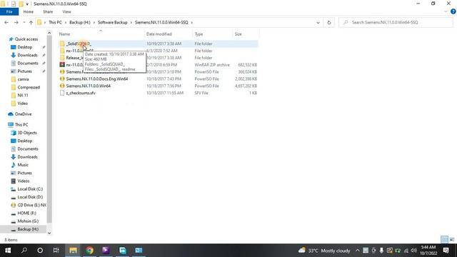Screen dimensions: 457x257
Task: Open Music in navigation pane
Action: [x=23, y=165]
